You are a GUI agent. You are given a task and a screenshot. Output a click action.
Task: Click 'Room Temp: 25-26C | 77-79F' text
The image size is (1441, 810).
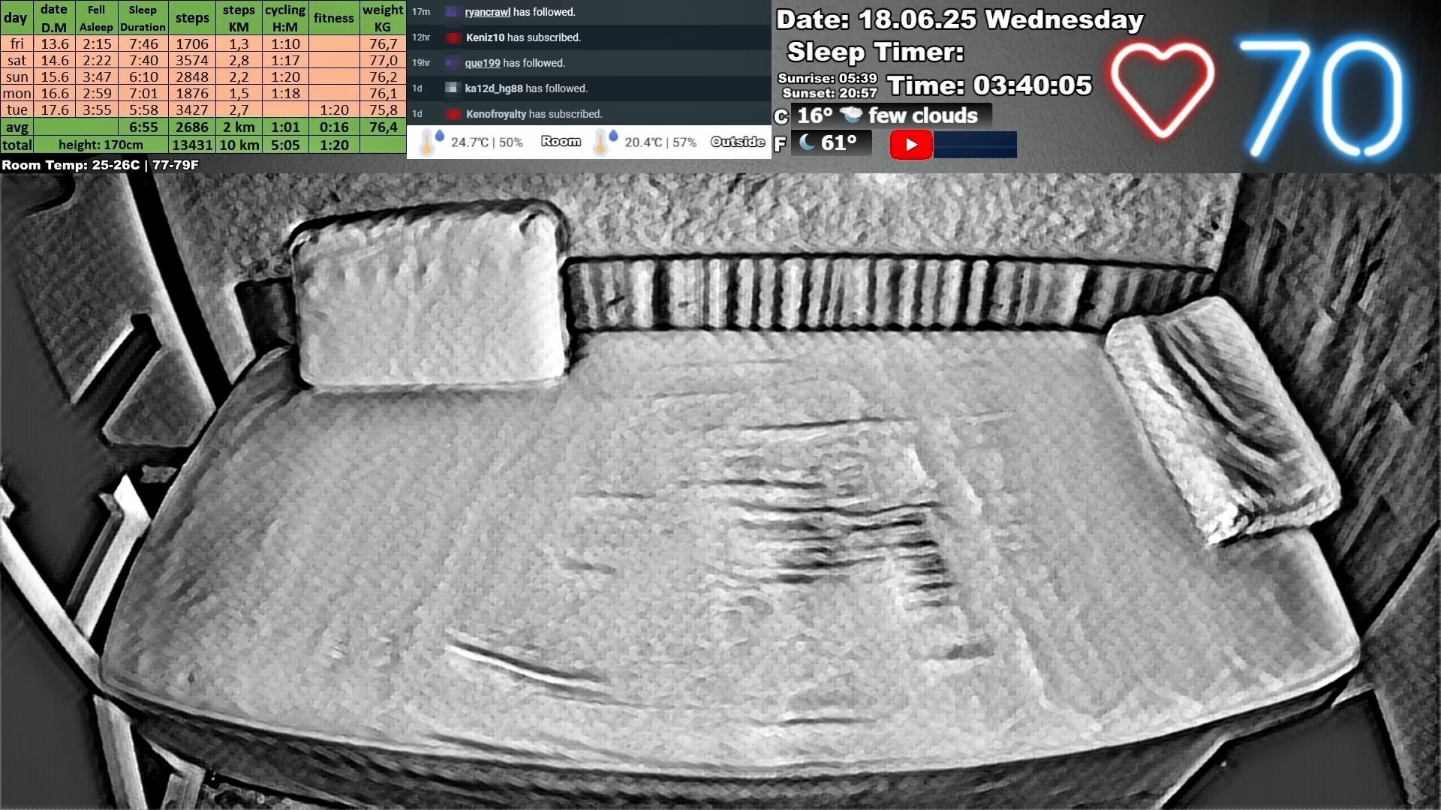[x=100, y=165]
